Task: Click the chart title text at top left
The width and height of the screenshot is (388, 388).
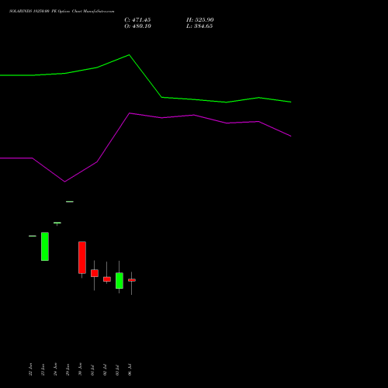Action: [61, 11]
